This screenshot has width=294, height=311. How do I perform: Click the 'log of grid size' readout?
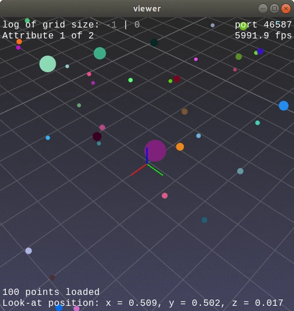click(x=71, y=25)
